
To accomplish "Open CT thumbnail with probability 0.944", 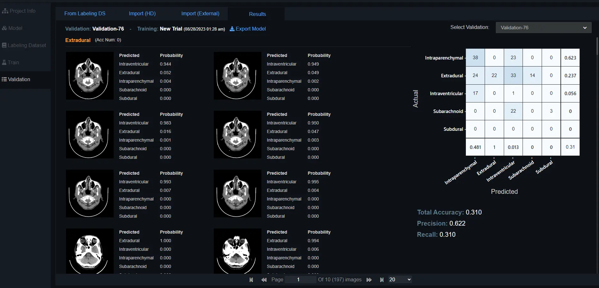I will (90, 76).
